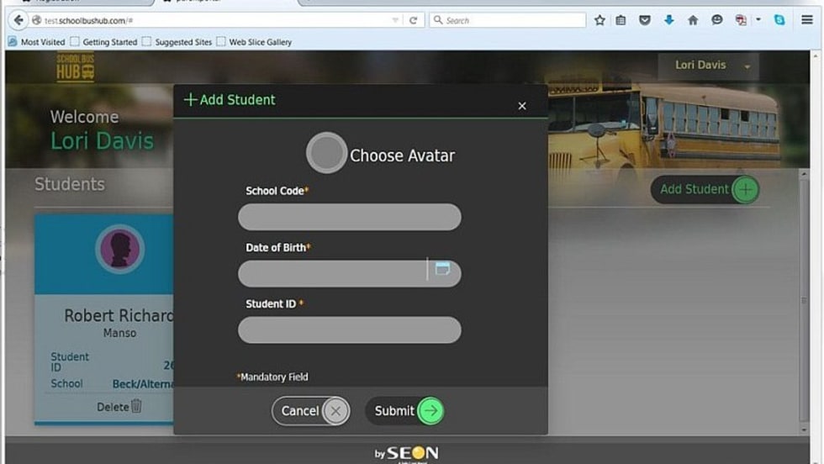Reload the page with refresh icon
824x464 pixels.
coord(414,20)
